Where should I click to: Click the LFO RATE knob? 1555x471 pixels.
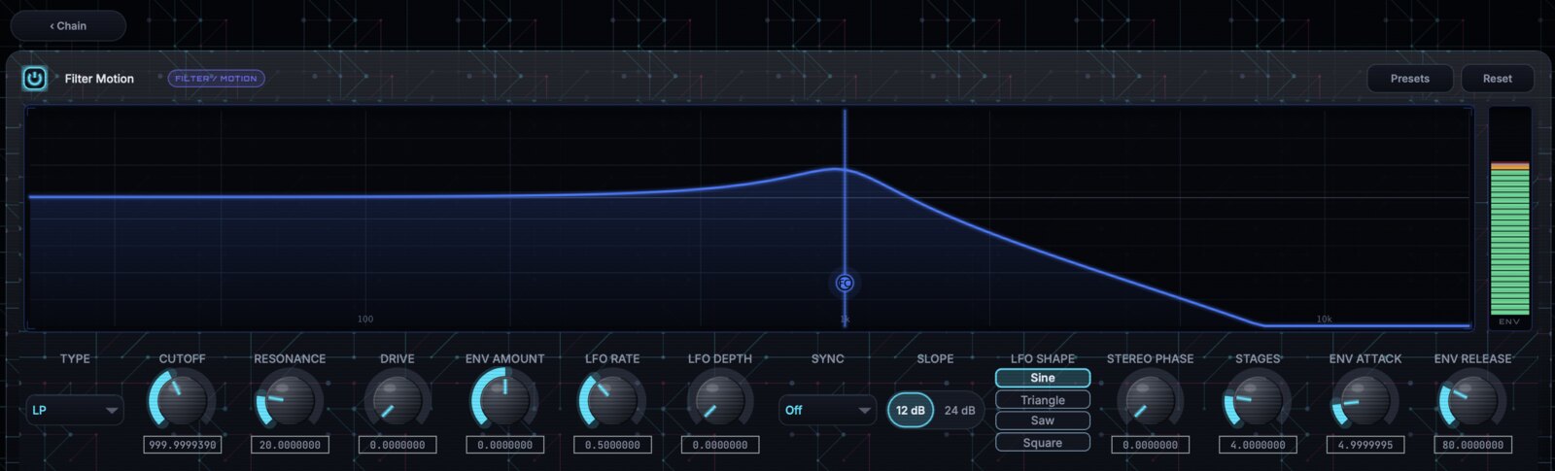(612, 400)
